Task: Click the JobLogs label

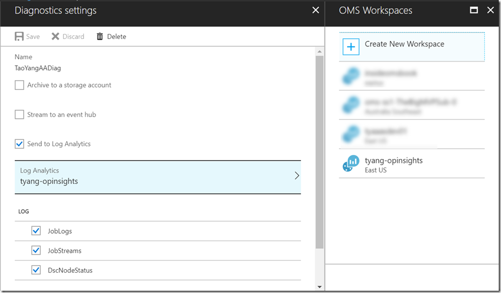Action: [x=60, y=231]
